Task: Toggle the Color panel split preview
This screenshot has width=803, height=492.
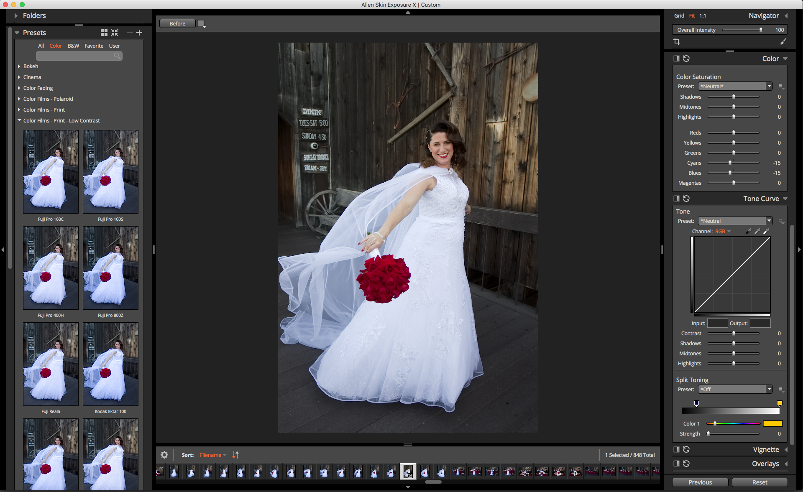Action: click(676, 59)
